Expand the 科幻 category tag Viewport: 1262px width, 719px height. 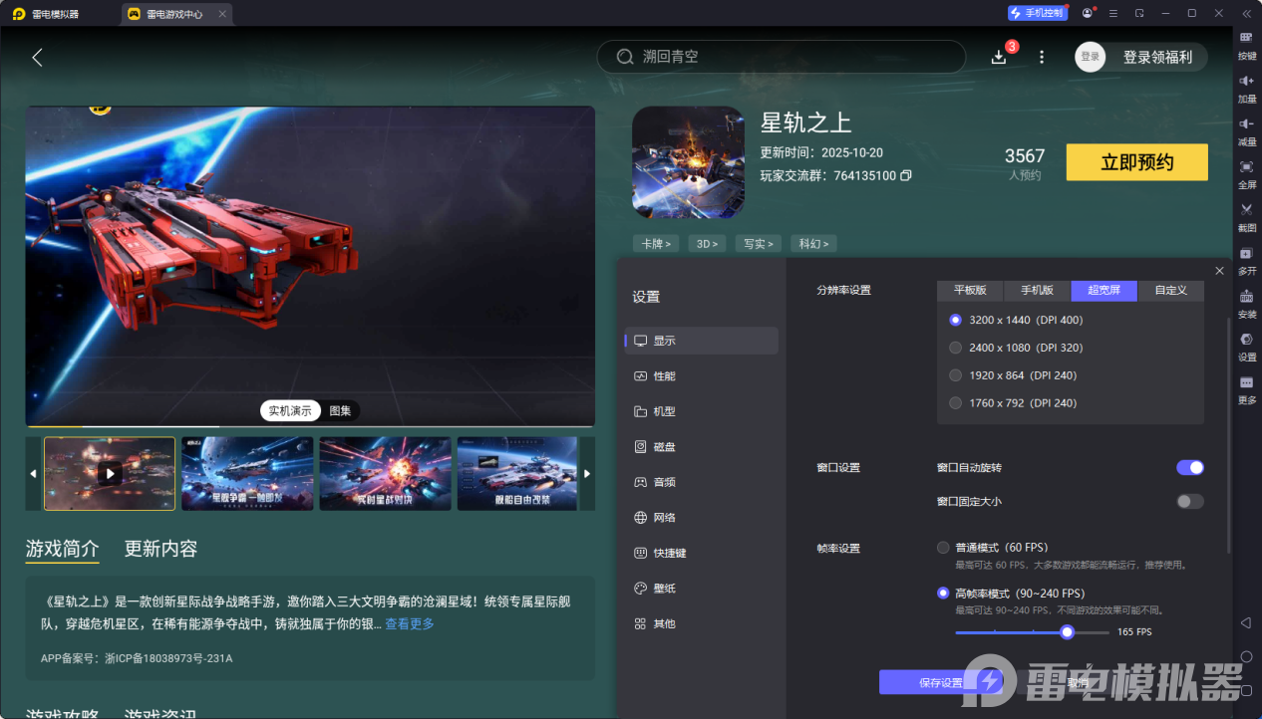click(x=813, y=243)
